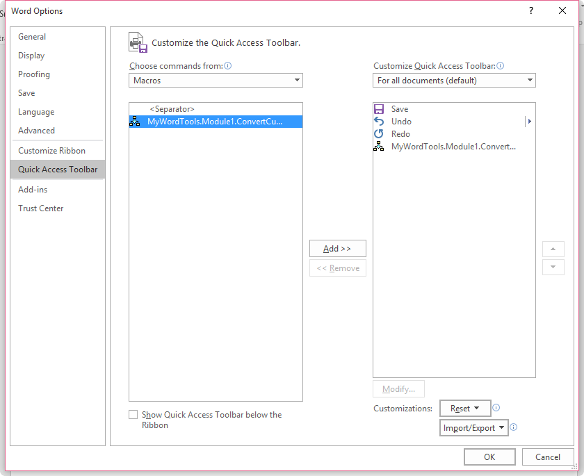Click the info icon beside Import/Export

point(513,427)
